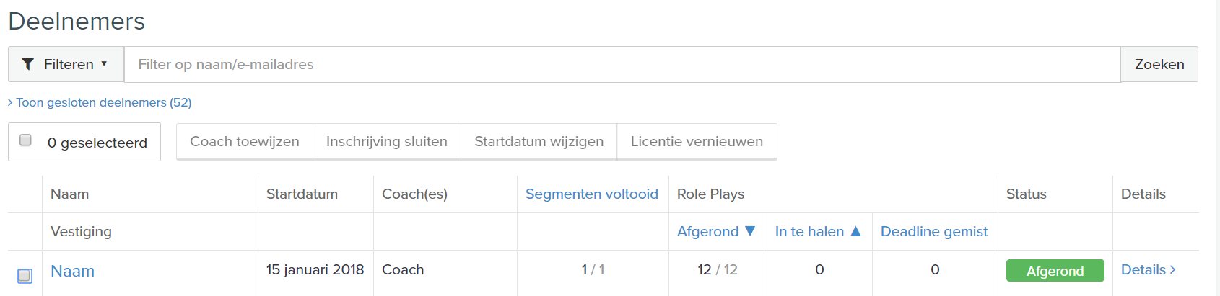Open the Filteren dropdown arrow

(x=104, y=64)
